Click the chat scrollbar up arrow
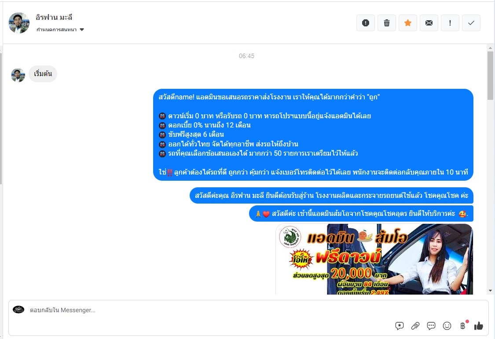Image resolution: width=495 pixels, height=339 pixels. pyautogui.click(x=490, y=48)
